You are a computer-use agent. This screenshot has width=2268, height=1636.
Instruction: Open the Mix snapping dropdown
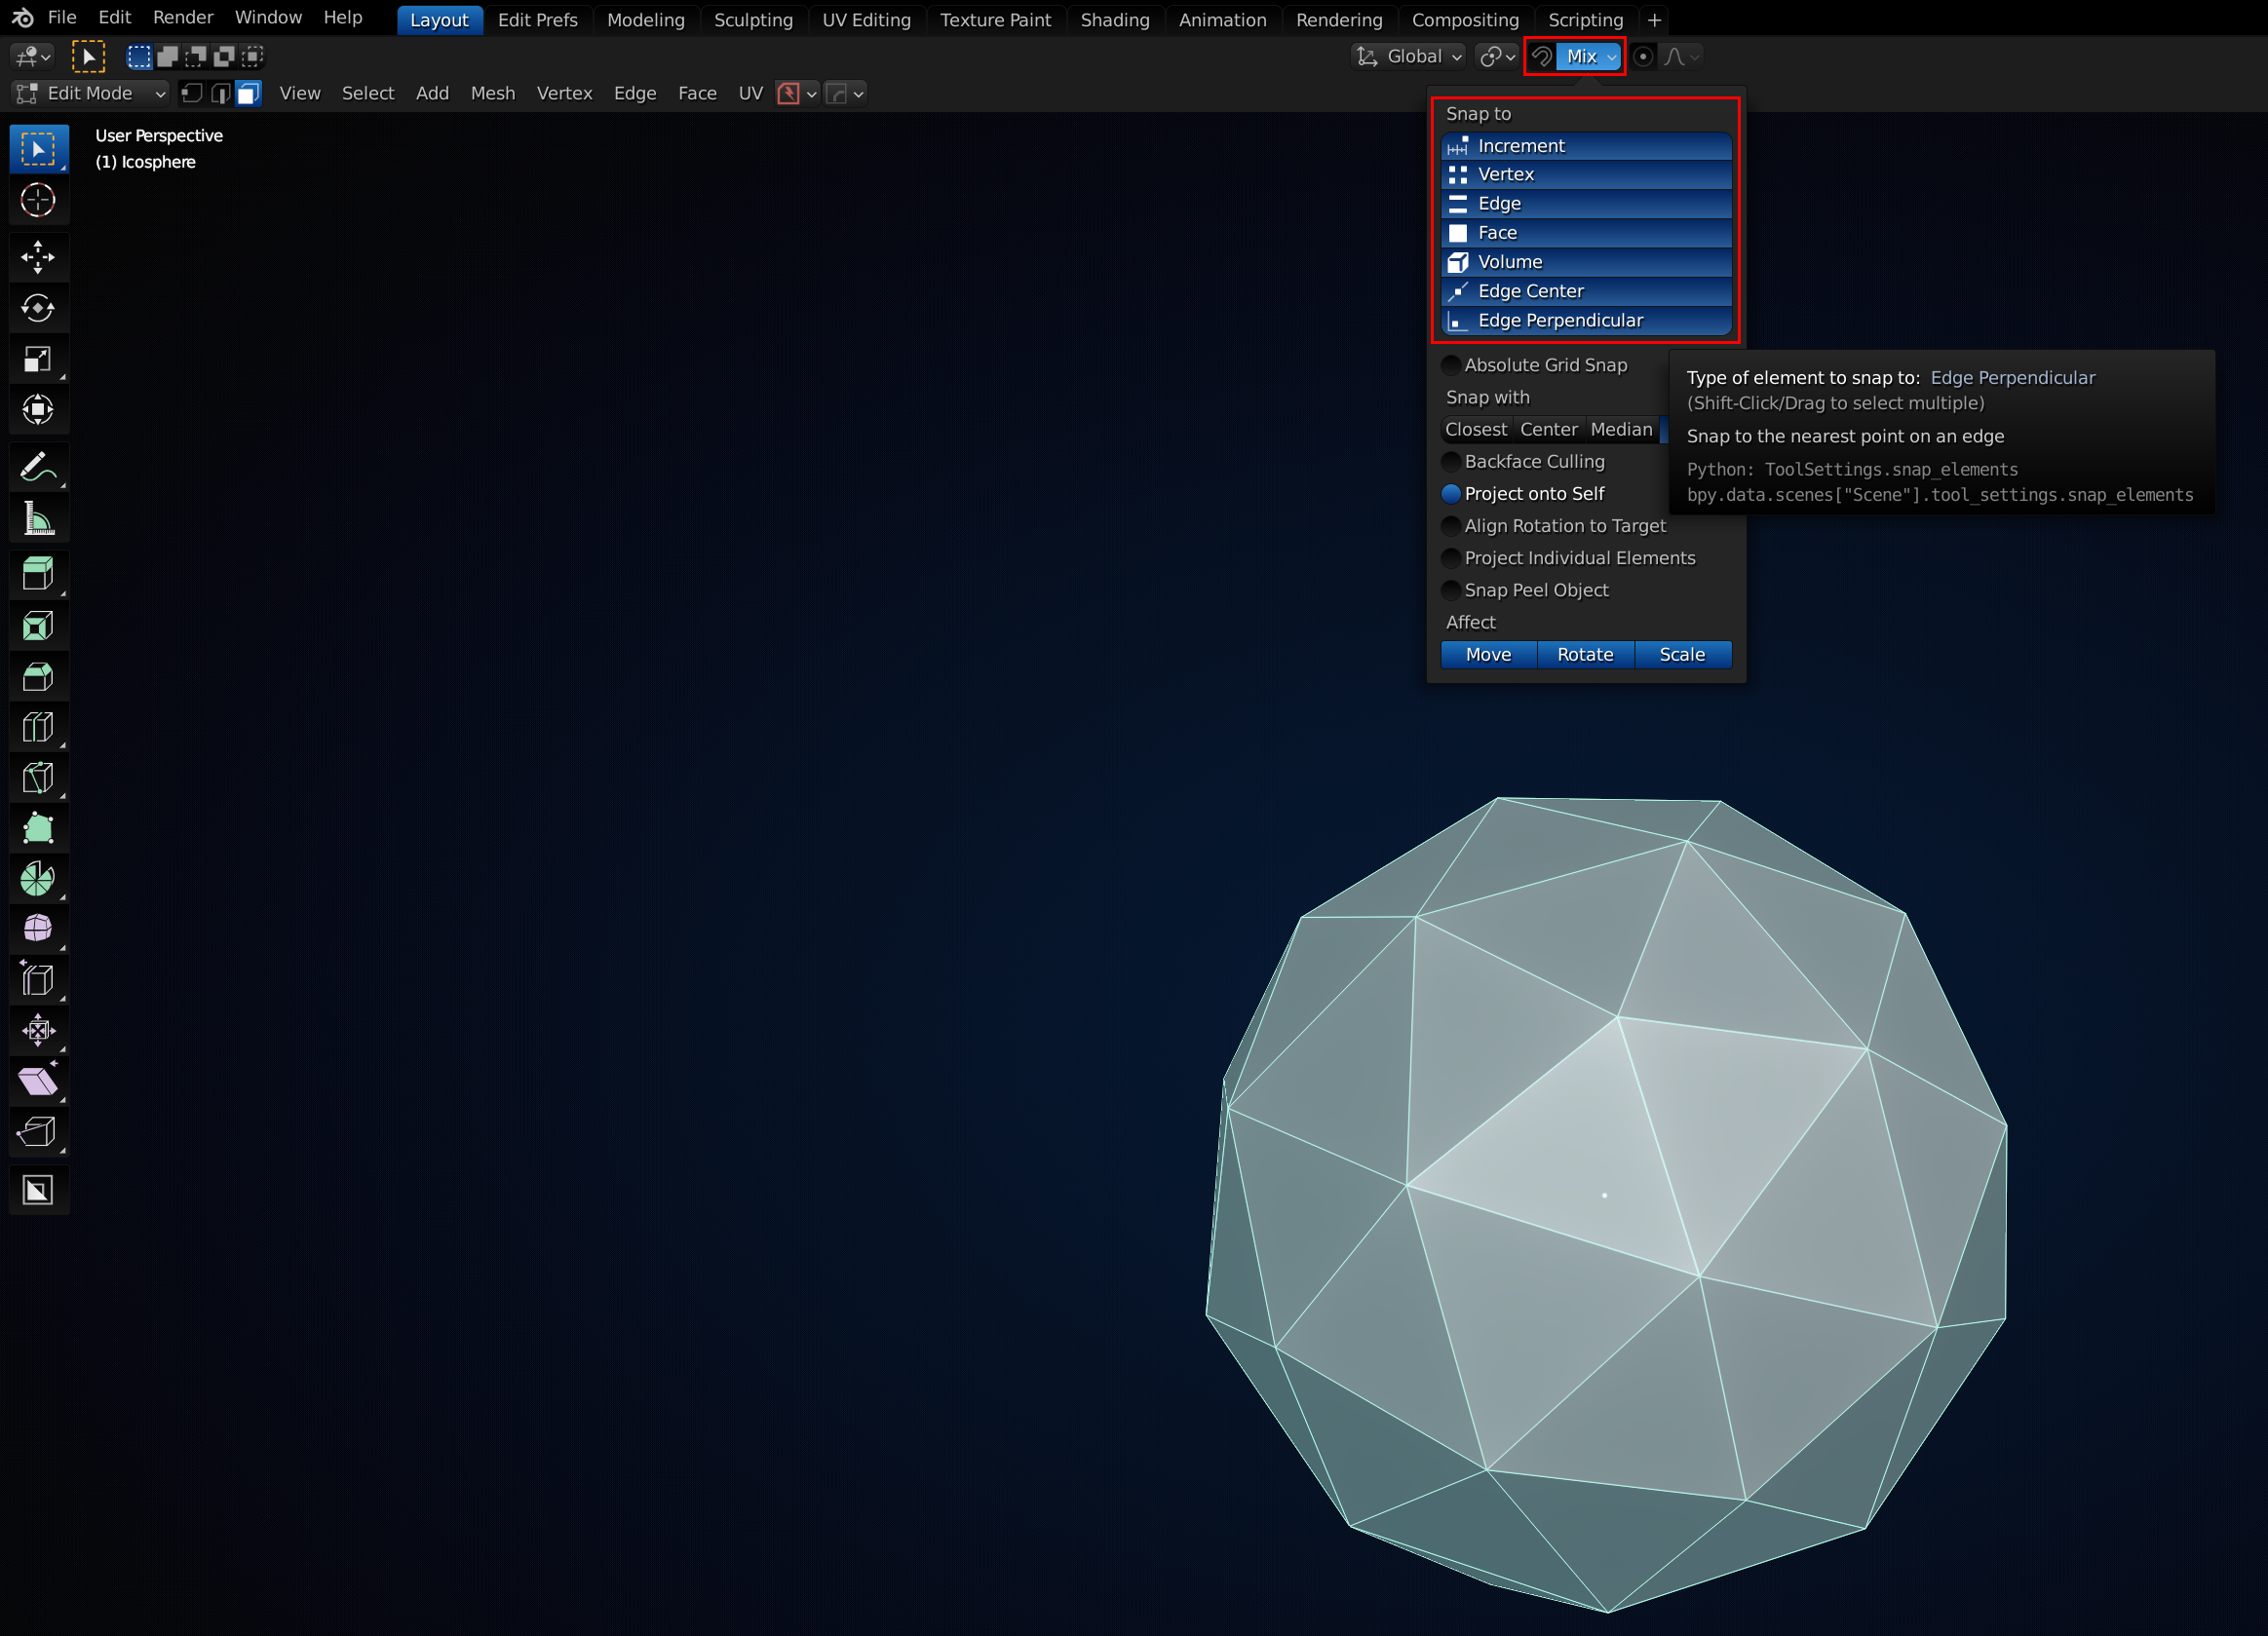click(x=1590, y=57)
